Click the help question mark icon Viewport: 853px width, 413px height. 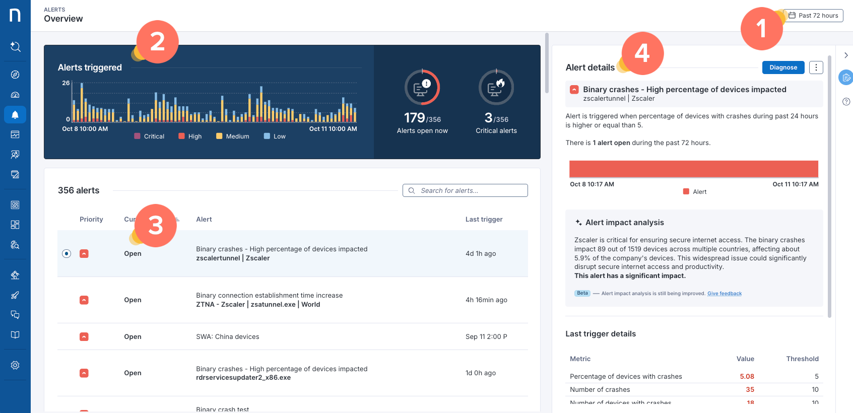point(846,102)
